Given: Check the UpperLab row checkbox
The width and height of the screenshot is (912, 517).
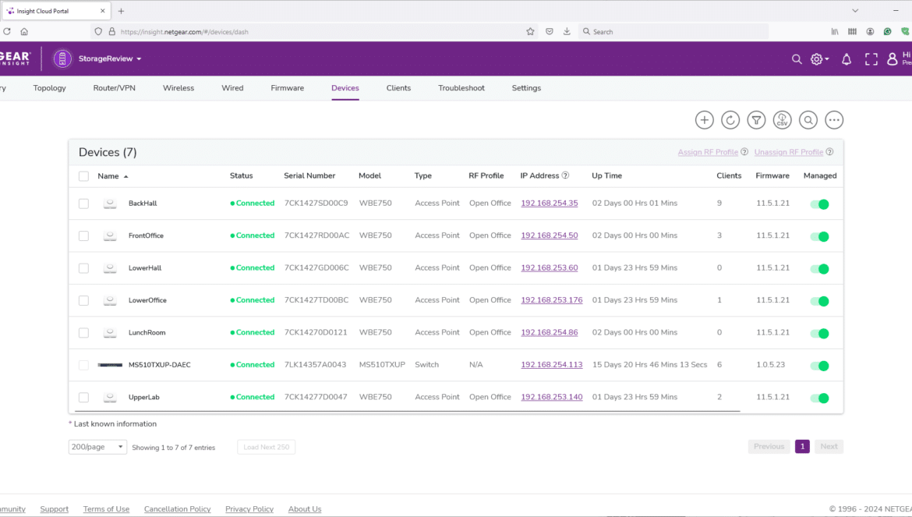Looking at the screenshot, I should tap(83, 397).
